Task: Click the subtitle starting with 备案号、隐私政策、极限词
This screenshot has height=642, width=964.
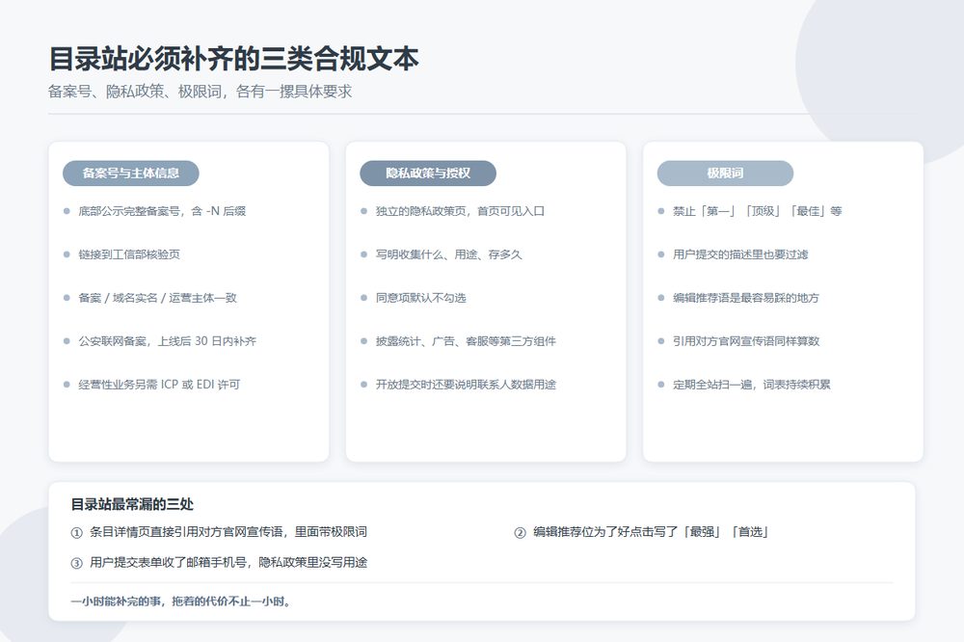Action: (200, 92)
